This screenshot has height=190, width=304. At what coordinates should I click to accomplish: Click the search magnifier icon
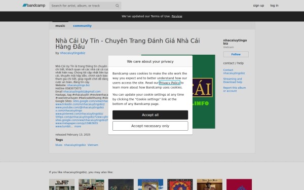(117, 6)
